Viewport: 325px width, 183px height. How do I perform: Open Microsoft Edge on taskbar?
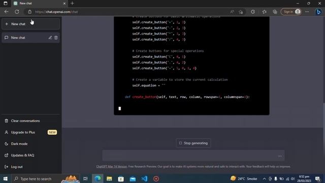(97, 178)
